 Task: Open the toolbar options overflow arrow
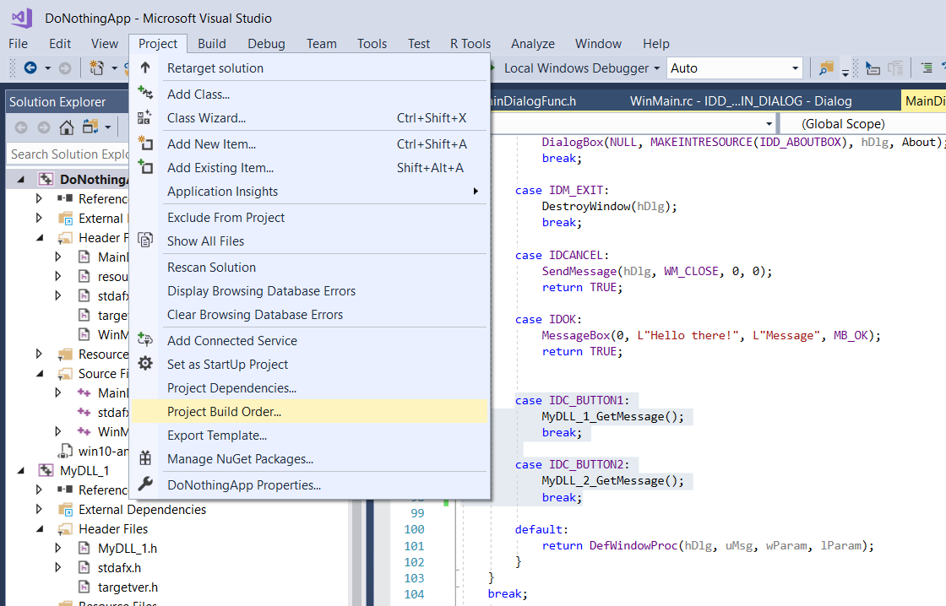845,73
